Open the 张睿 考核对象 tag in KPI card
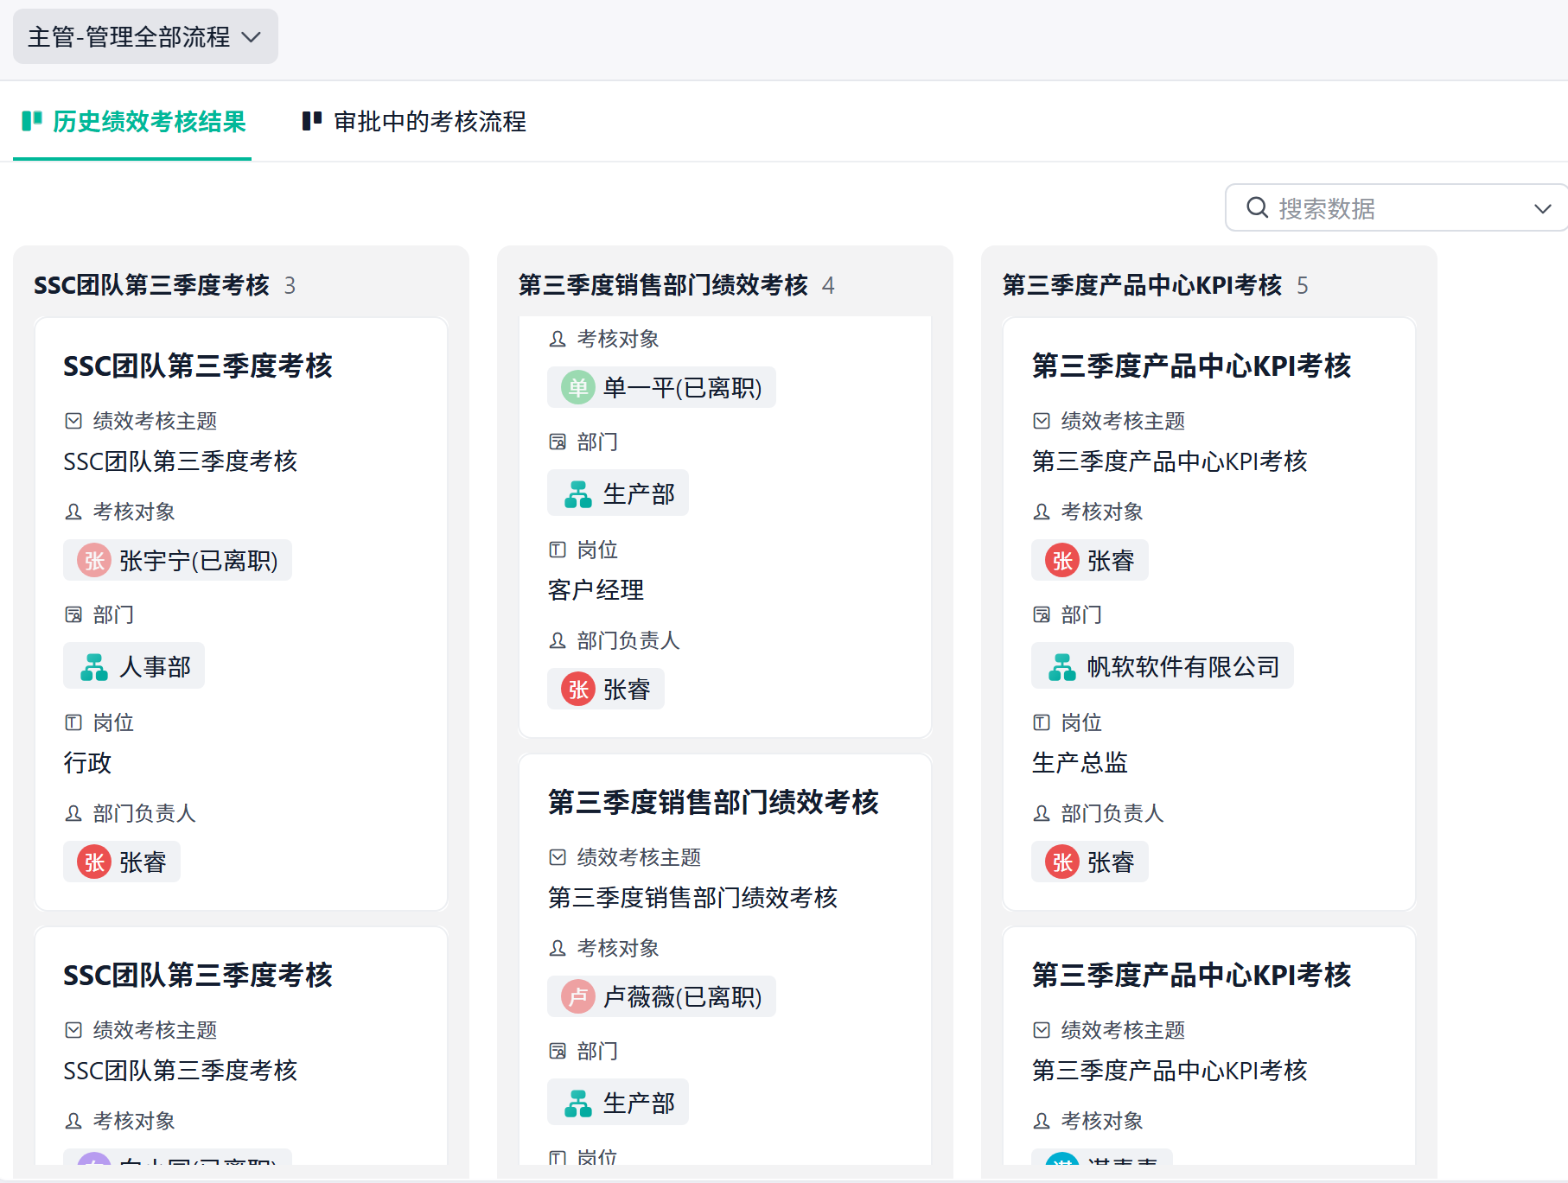This screenshot has height=1183, width=1568. [1090, 561]
